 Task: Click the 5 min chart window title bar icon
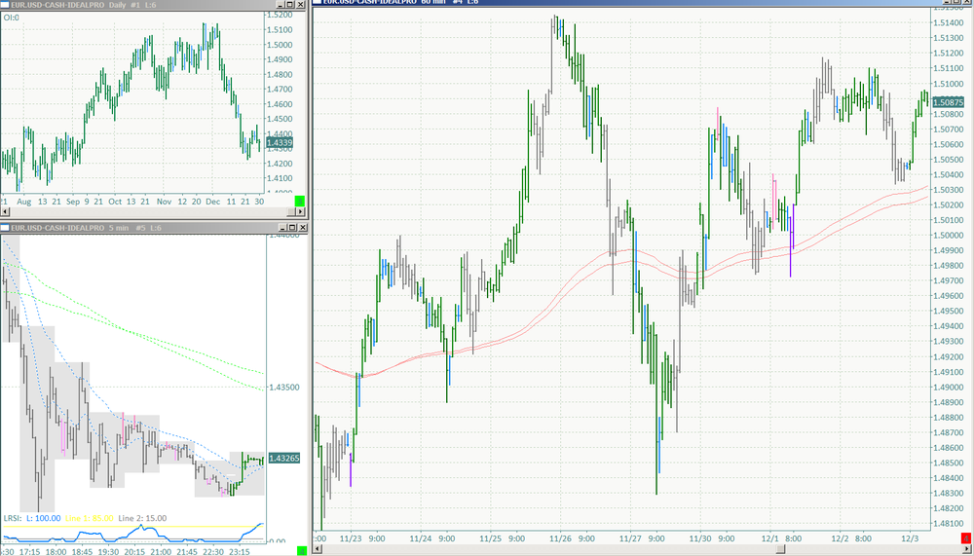(5, 228)
